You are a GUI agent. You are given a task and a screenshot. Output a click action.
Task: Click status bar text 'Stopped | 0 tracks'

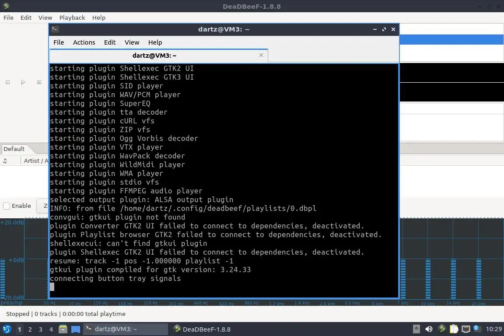(31, 314)
